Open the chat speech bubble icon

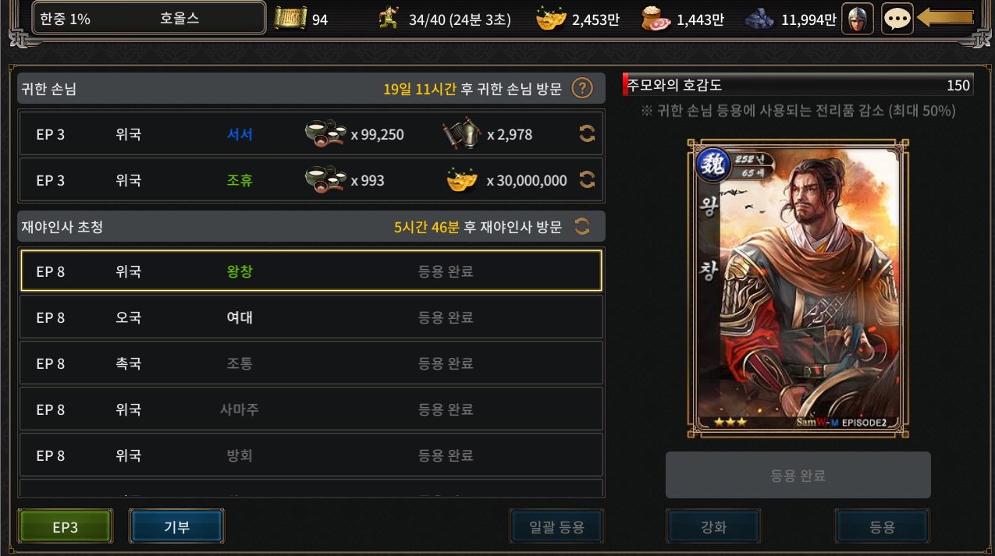coord(897,19)
